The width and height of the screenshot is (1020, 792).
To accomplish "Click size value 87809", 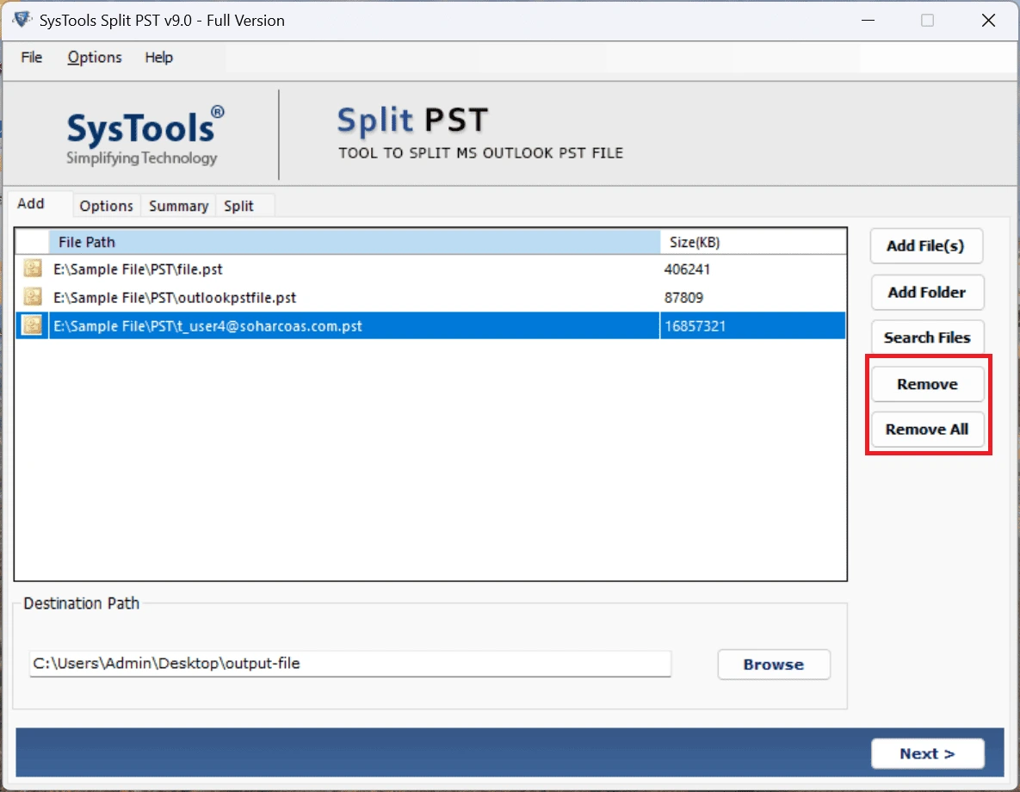I will 683,297.
